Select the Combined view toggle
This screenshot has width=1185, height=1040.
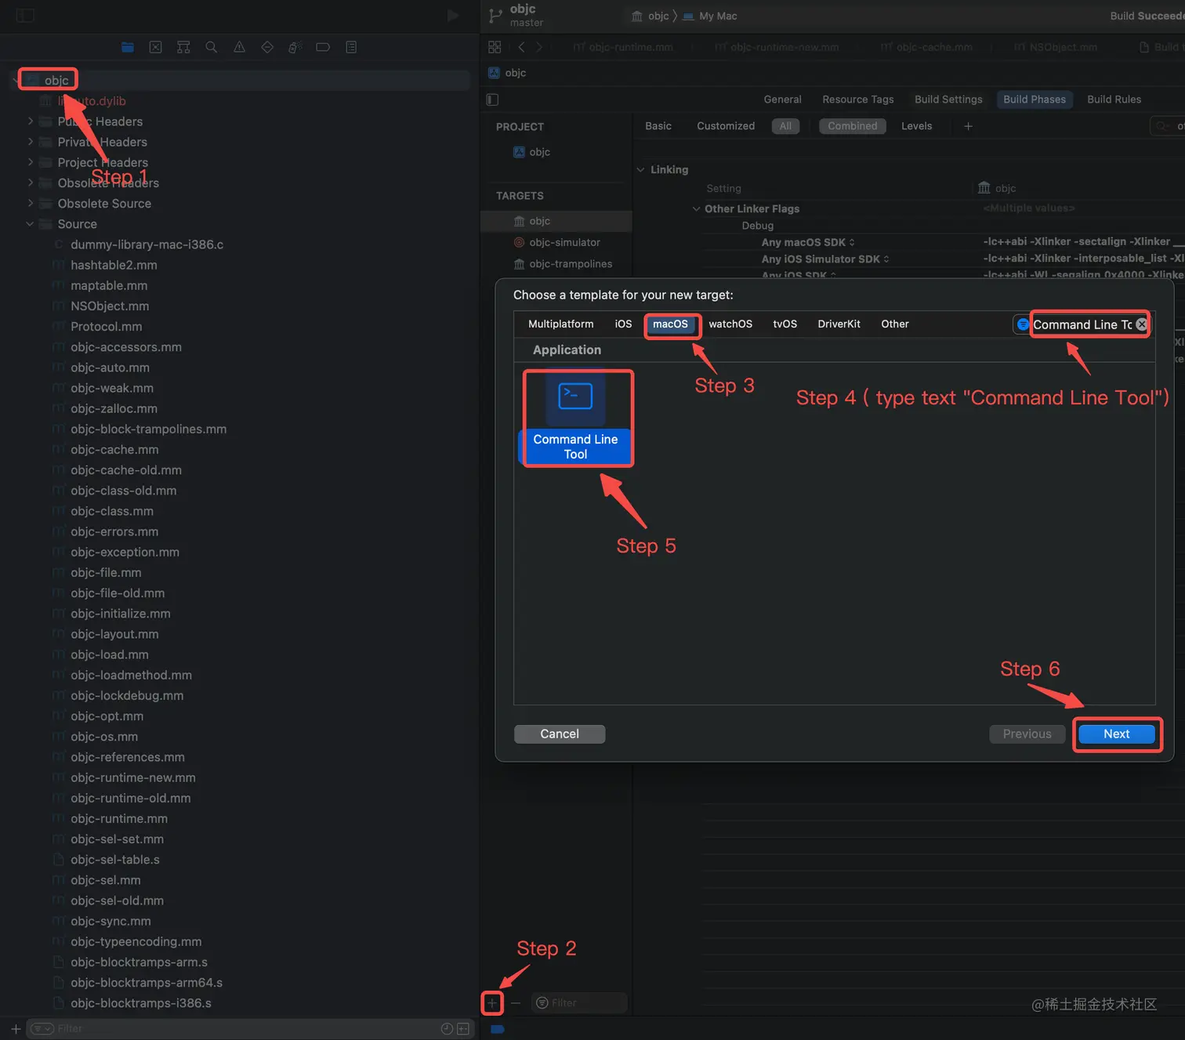[x=853, y=126]
